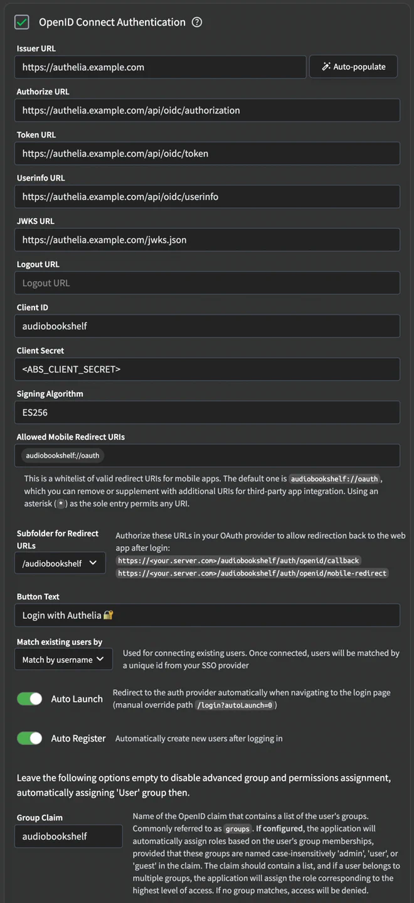Screen dimensions: 414x903
Task: Turn off the Auto Launch toggle
Action: 29,699
